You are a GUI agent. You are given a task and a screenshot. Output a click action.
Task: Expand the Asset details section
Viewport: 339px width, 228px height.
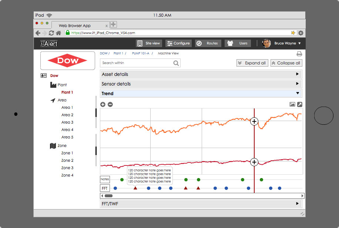click(x=201, y=74)
